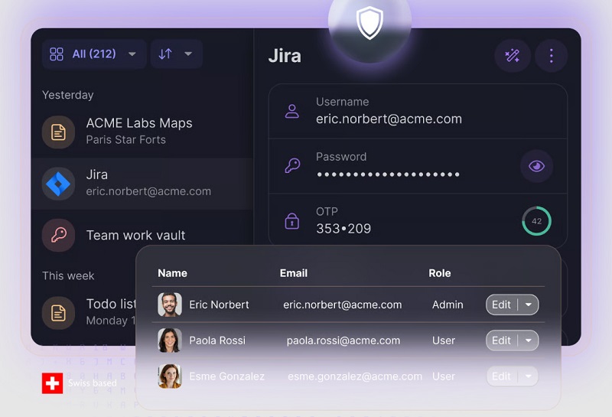Click the Admin role for Eric Norbert
Image resolution: width=612 pixels, height=417 pixels.
(448, 305)
